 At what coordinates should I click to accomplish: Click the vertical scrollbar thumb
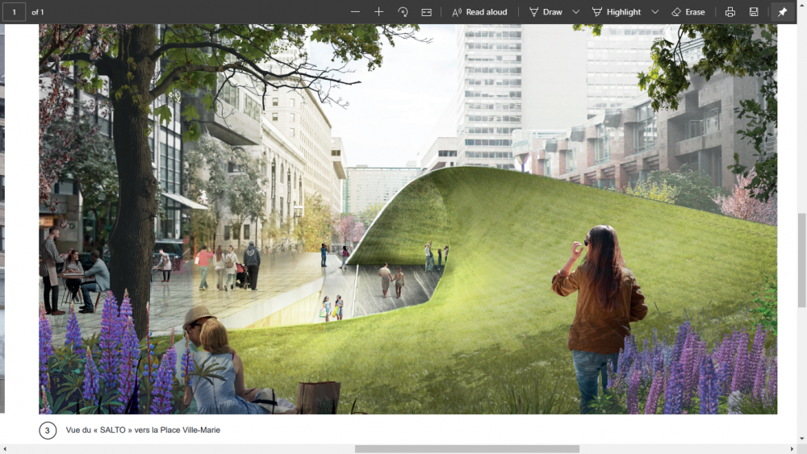click(801, 260)
